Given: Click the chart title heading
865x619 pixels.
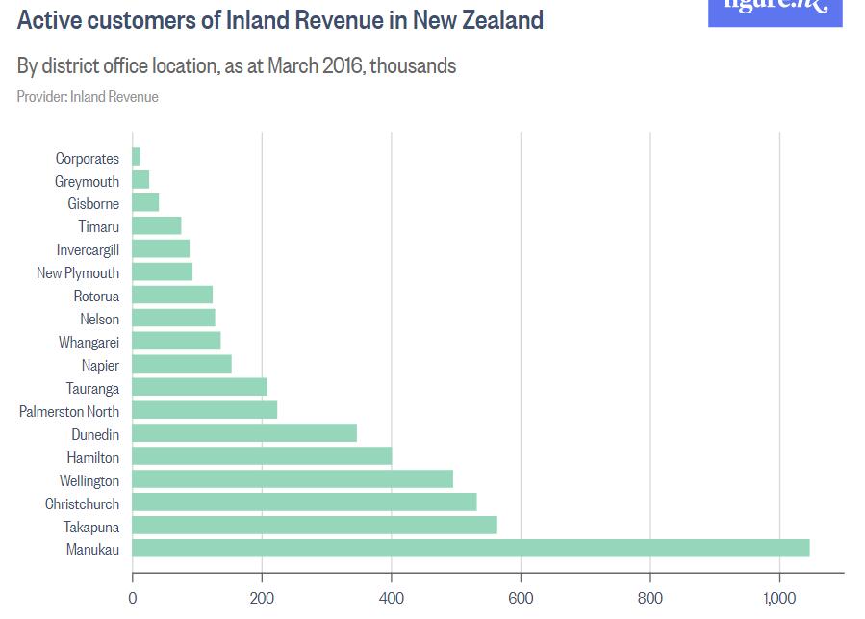Looking at the screenshot, I should point(280,19).
